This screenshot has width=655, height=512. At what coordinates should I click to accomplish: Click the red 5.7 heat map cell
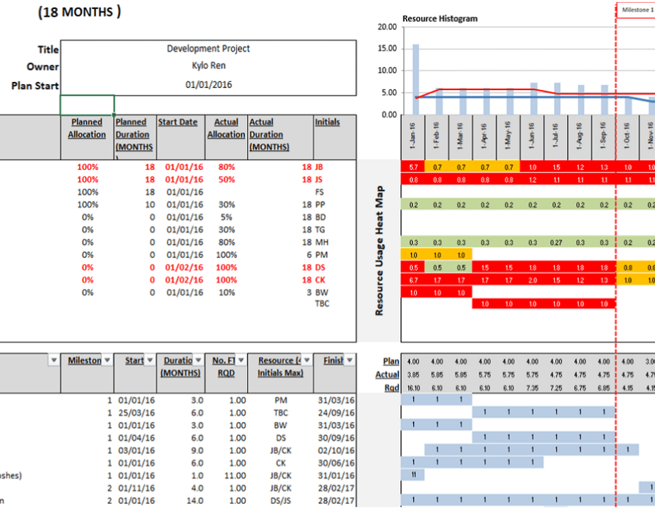413,167
